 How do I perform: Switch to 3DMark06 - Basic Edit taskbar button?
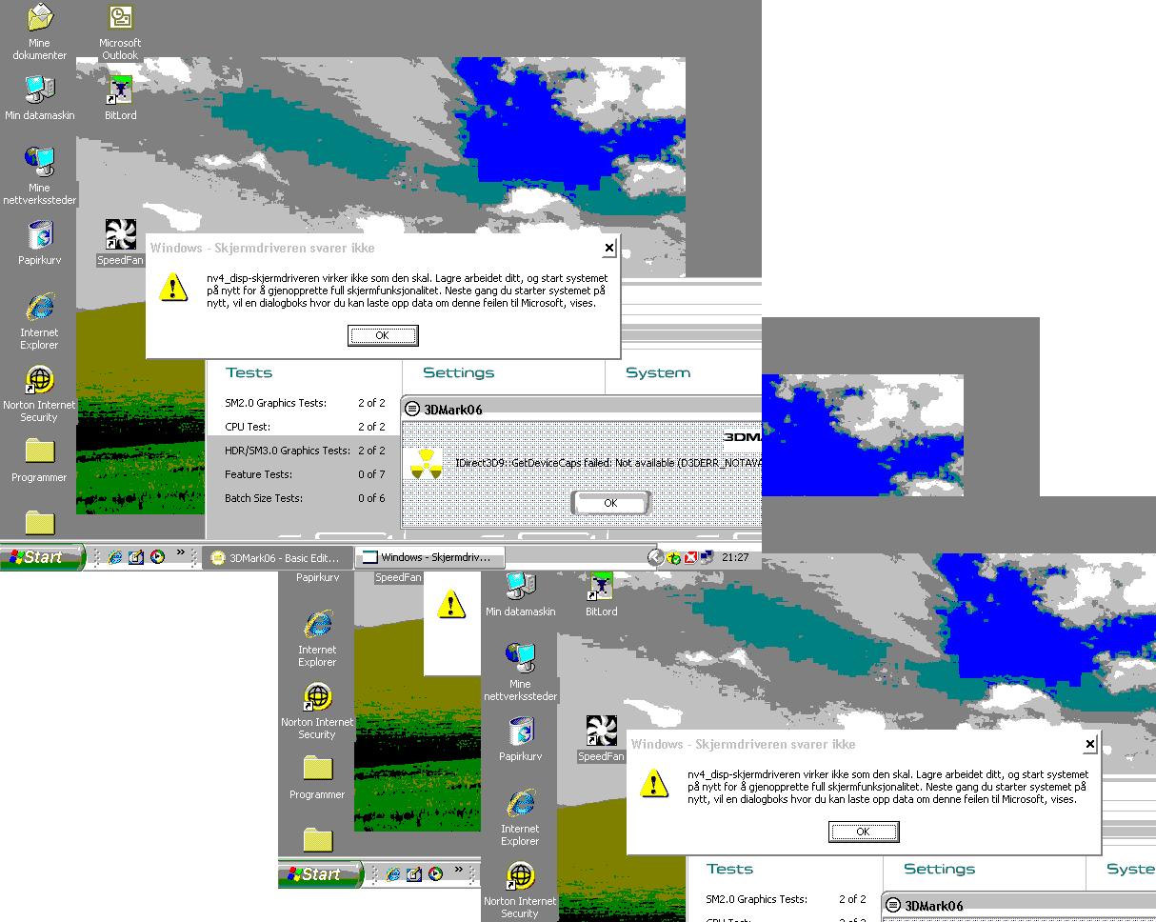click(276, 557)
